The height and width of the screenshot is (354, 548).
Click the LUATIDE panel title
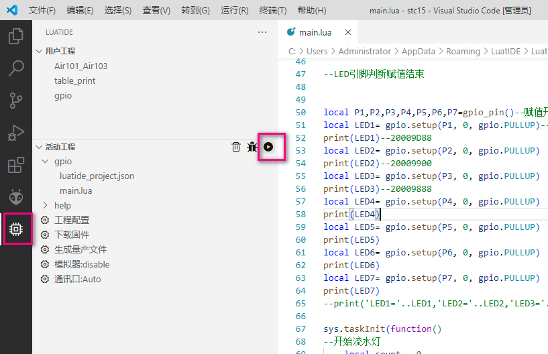(x=60, y=32)
